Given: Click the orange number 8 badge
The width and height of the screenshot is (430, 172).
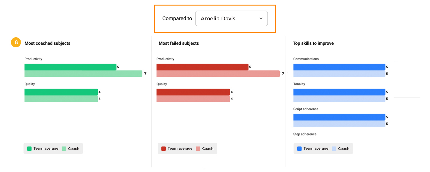Looking at the screenshot, I should 16,42.
